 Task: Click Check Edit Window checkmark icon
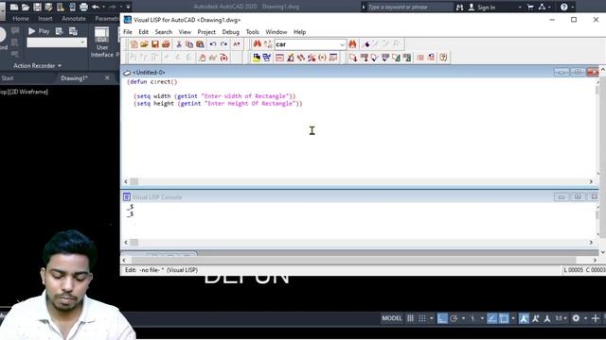(375, 58)
